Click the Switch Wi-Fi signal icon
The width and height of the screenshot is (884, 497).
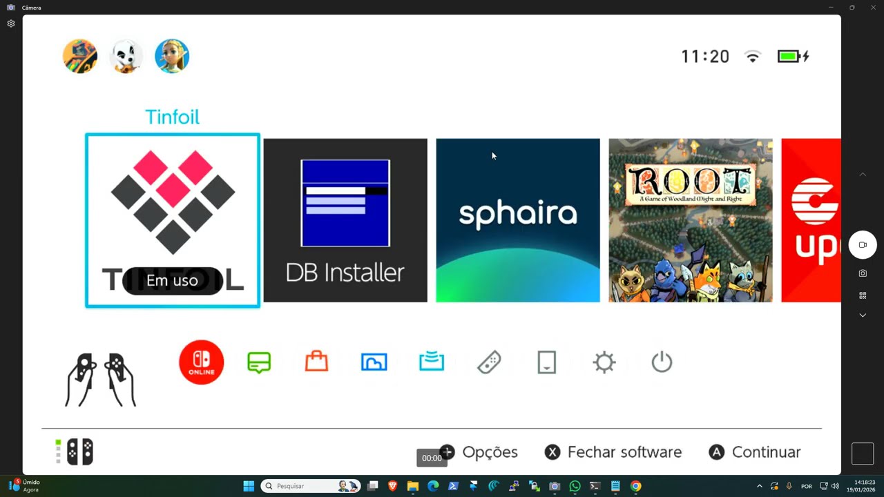[753, 57]
